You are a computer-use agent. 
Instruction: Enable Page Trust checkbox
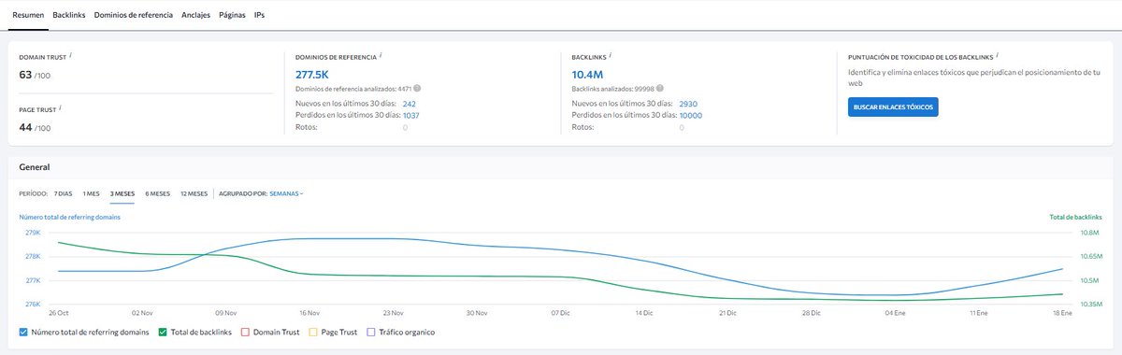(313, 332)
